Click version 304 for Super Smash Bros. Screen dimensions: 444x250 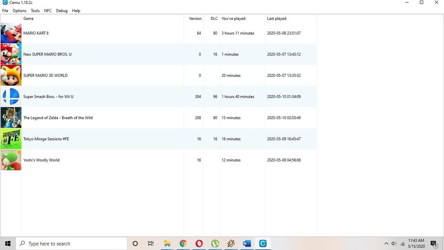coord(198,97)
